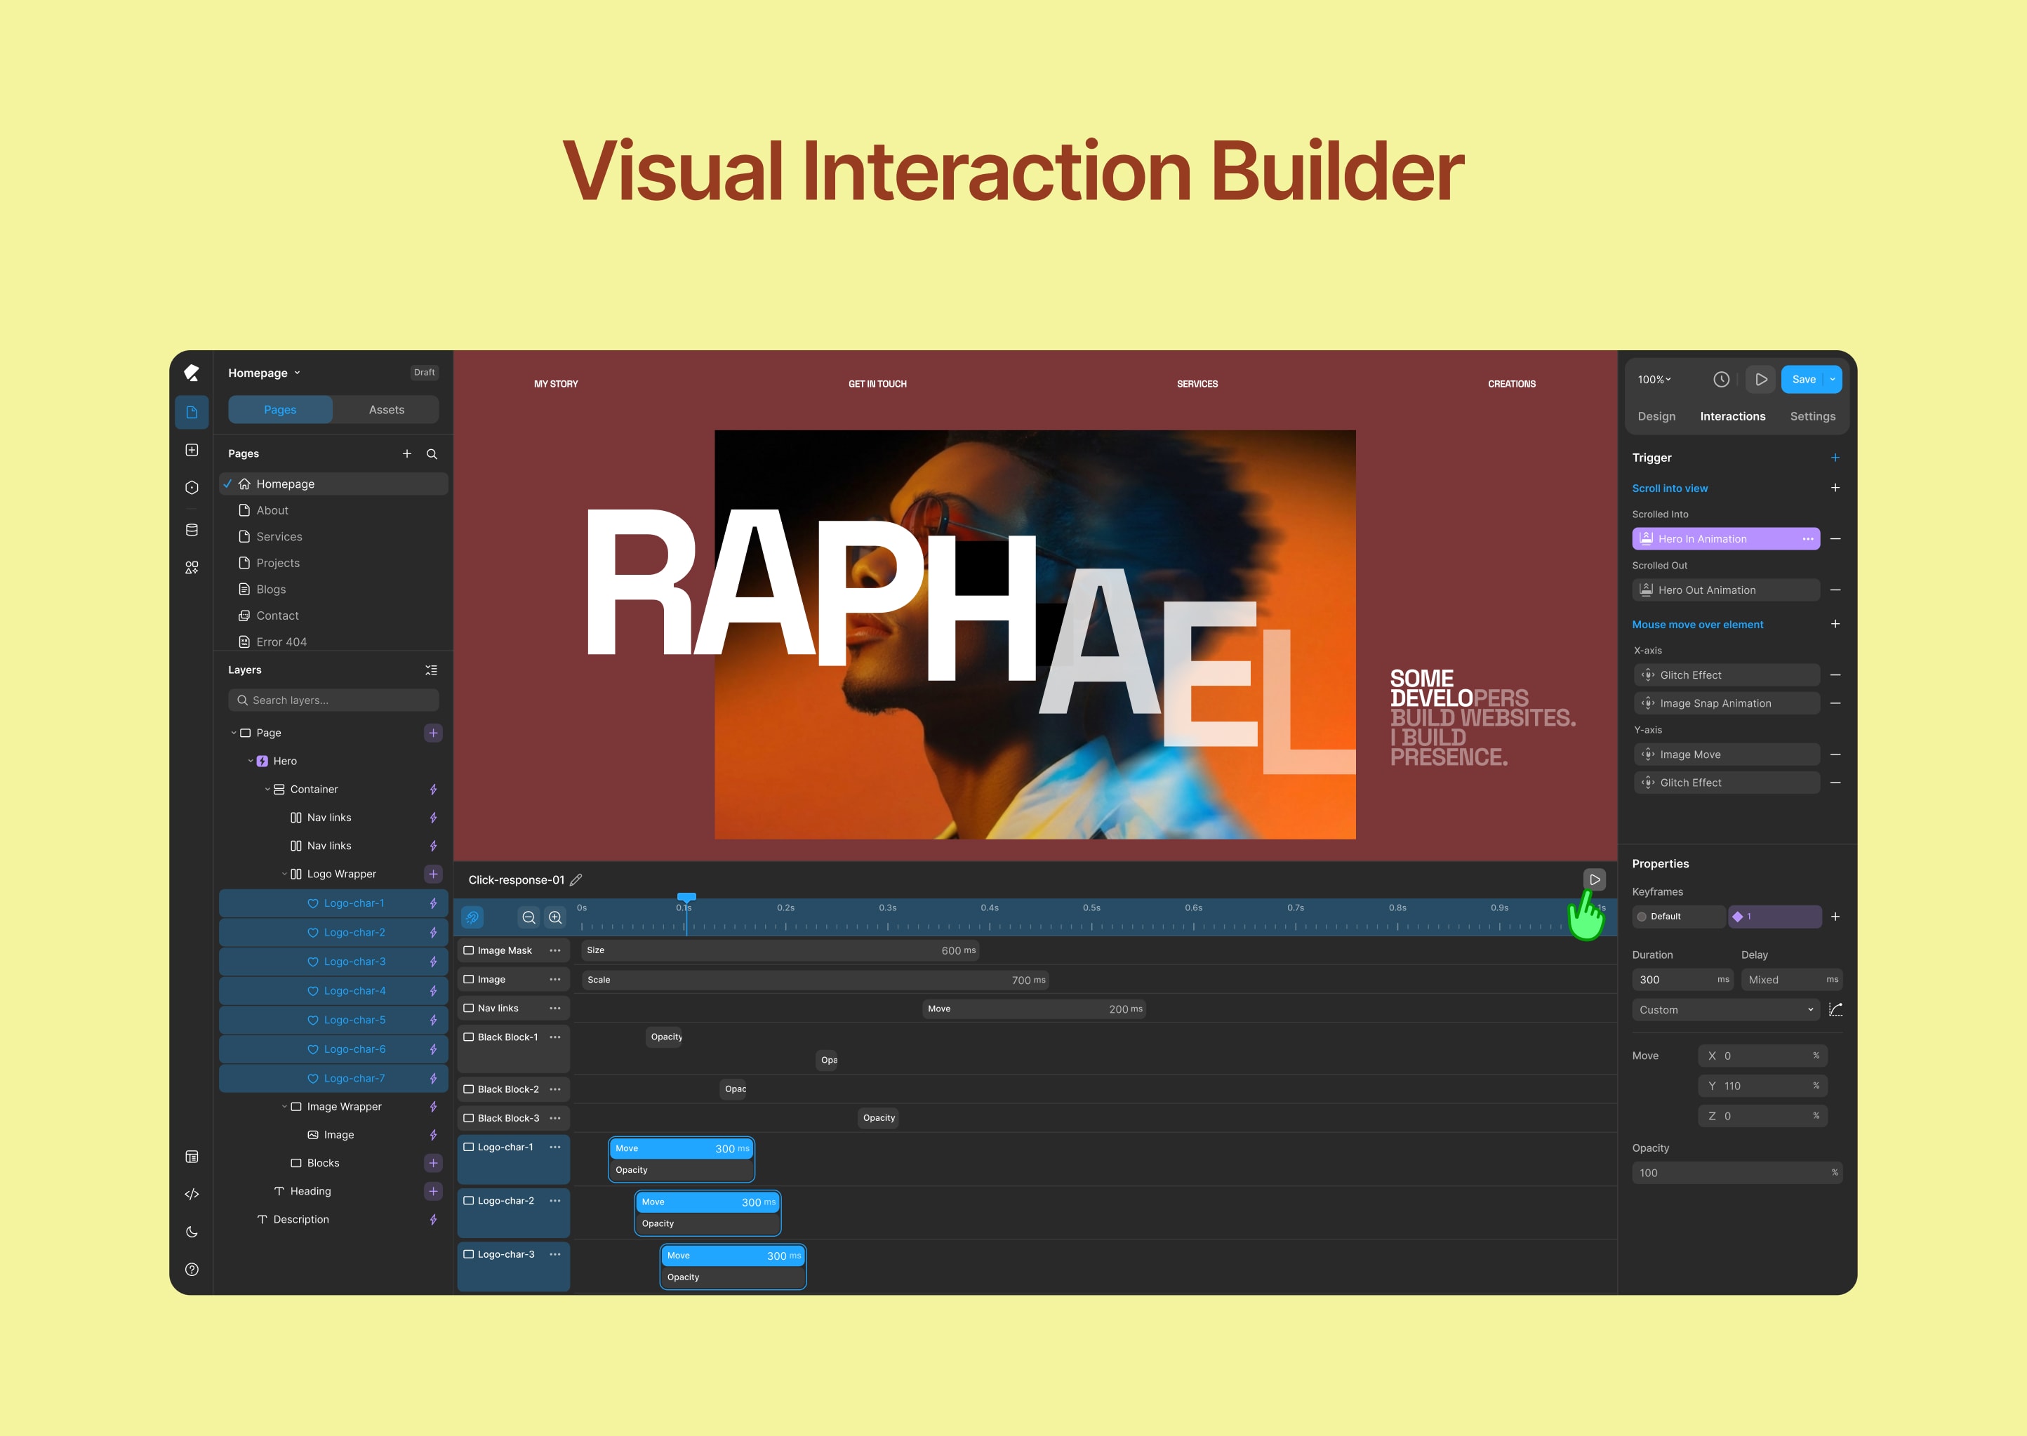Toggle the Image Mask timeline row checkbox
The image size is (2027, 1436).
[469, 950]
